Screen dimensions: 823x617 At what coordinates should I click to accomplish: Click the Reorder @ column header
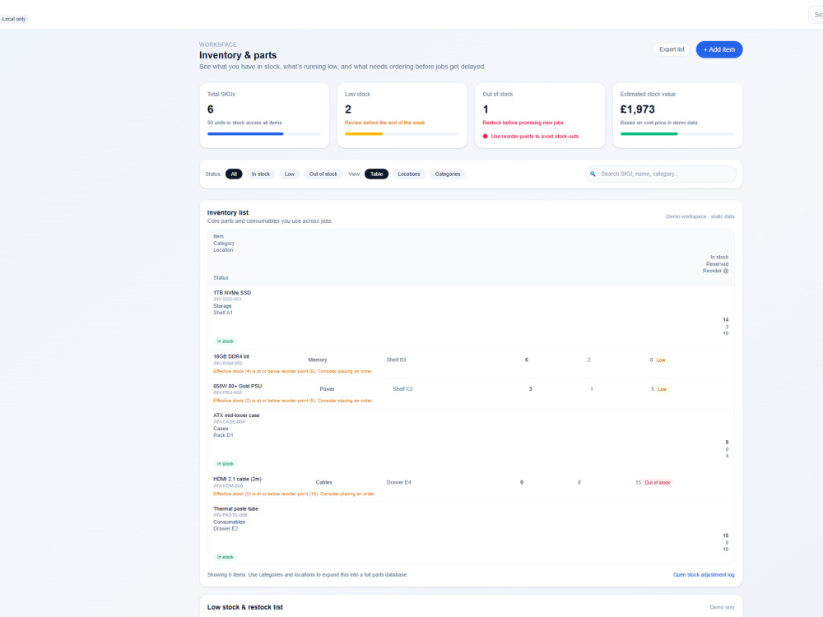[x=715, y=271]
